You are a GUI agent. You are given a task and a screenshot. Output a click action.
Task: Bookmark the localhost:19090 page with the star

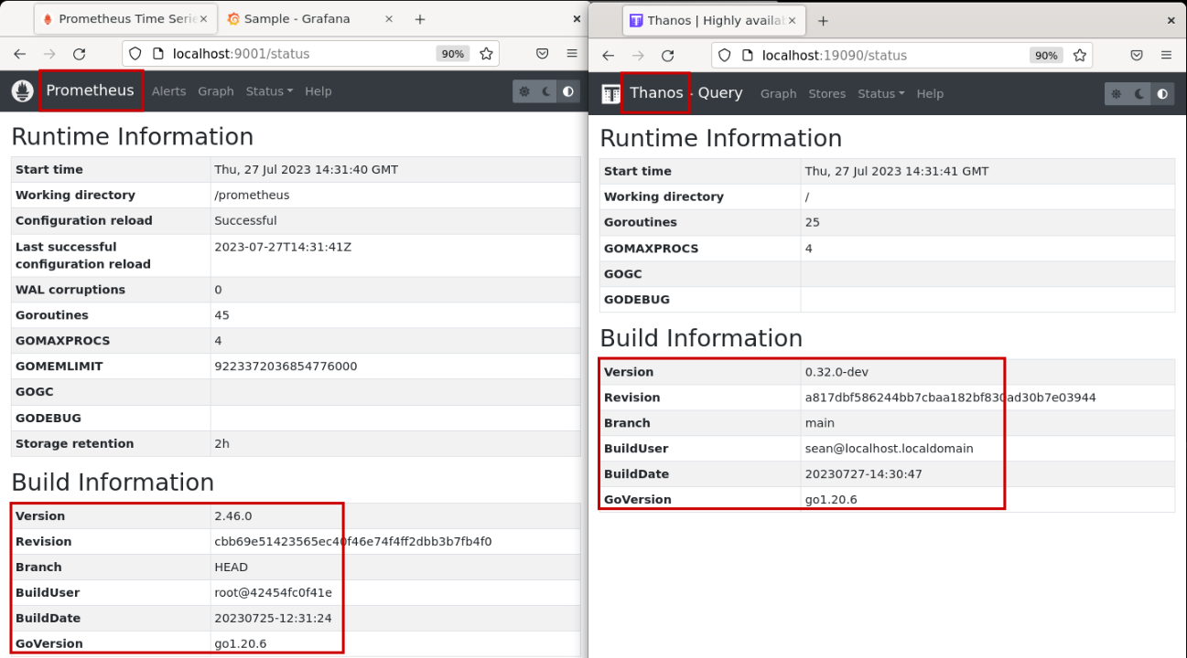[x=1080, y=56]
